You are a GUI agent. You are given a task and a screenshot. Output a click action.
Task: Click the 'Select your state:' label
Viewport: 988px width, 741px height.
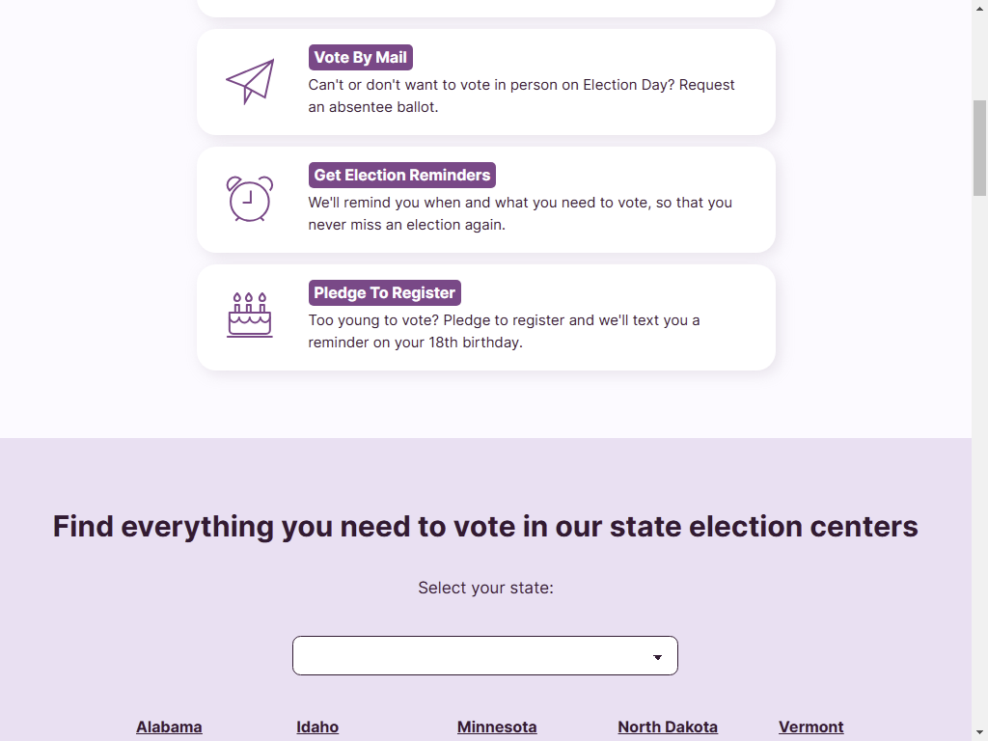pos(486,588)
